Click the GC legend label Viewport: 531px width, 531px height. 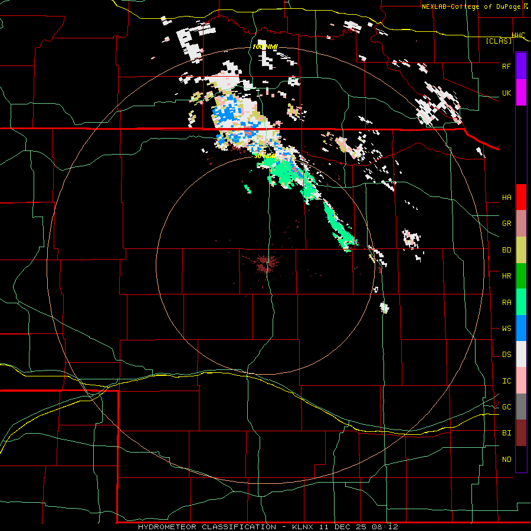[x=506, y=407]
